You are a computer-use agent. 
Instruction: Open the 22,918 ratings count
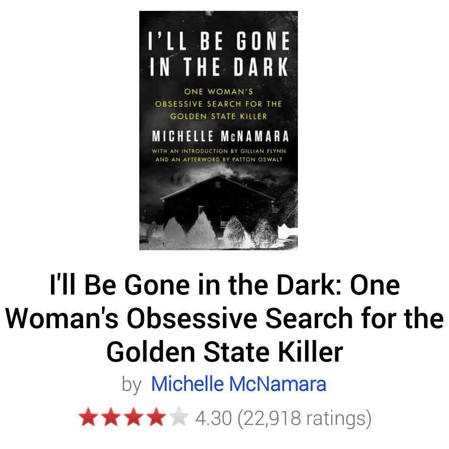[305, 419]
